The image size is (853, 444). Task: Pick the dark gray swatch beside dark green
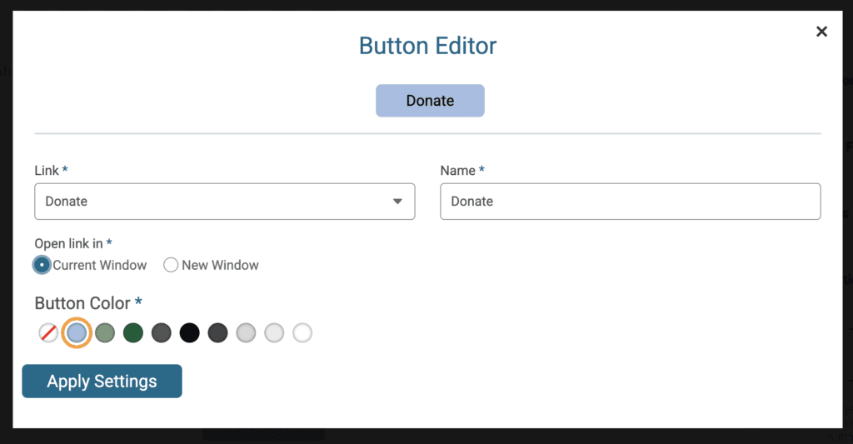(x=162, y=332)
